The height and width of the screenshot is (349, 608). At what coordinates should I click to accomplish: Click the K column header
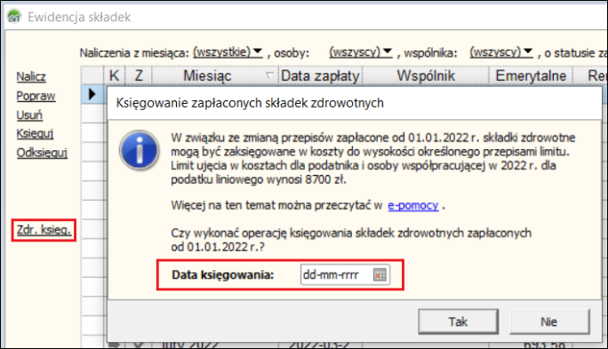click(x=114, y=75)
